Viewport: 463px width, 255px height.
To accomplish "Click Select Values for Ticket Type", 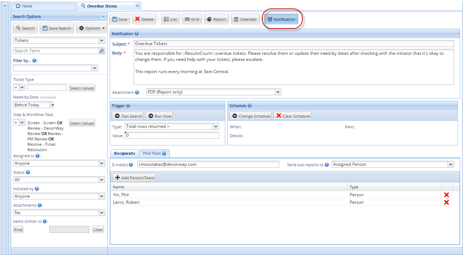I will coord(82,88).
